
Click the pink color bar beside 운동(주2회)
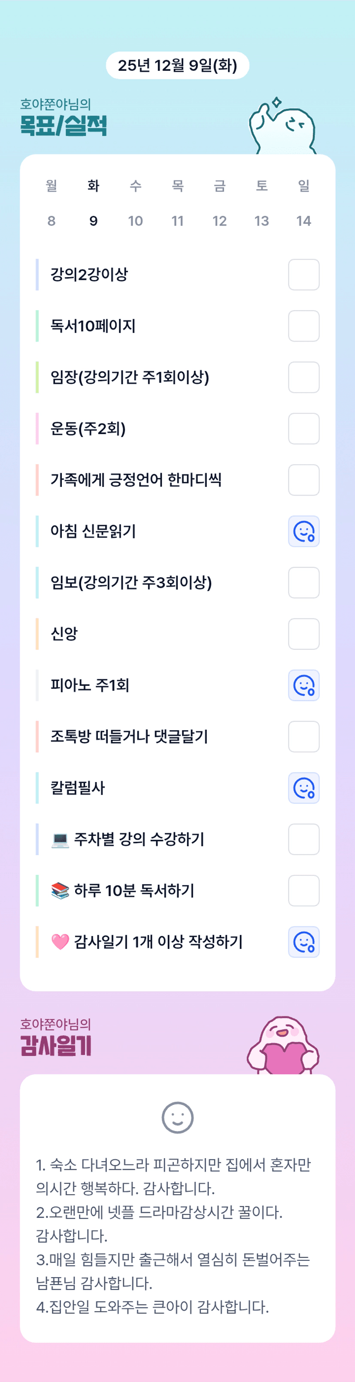(x=37, y=429)
